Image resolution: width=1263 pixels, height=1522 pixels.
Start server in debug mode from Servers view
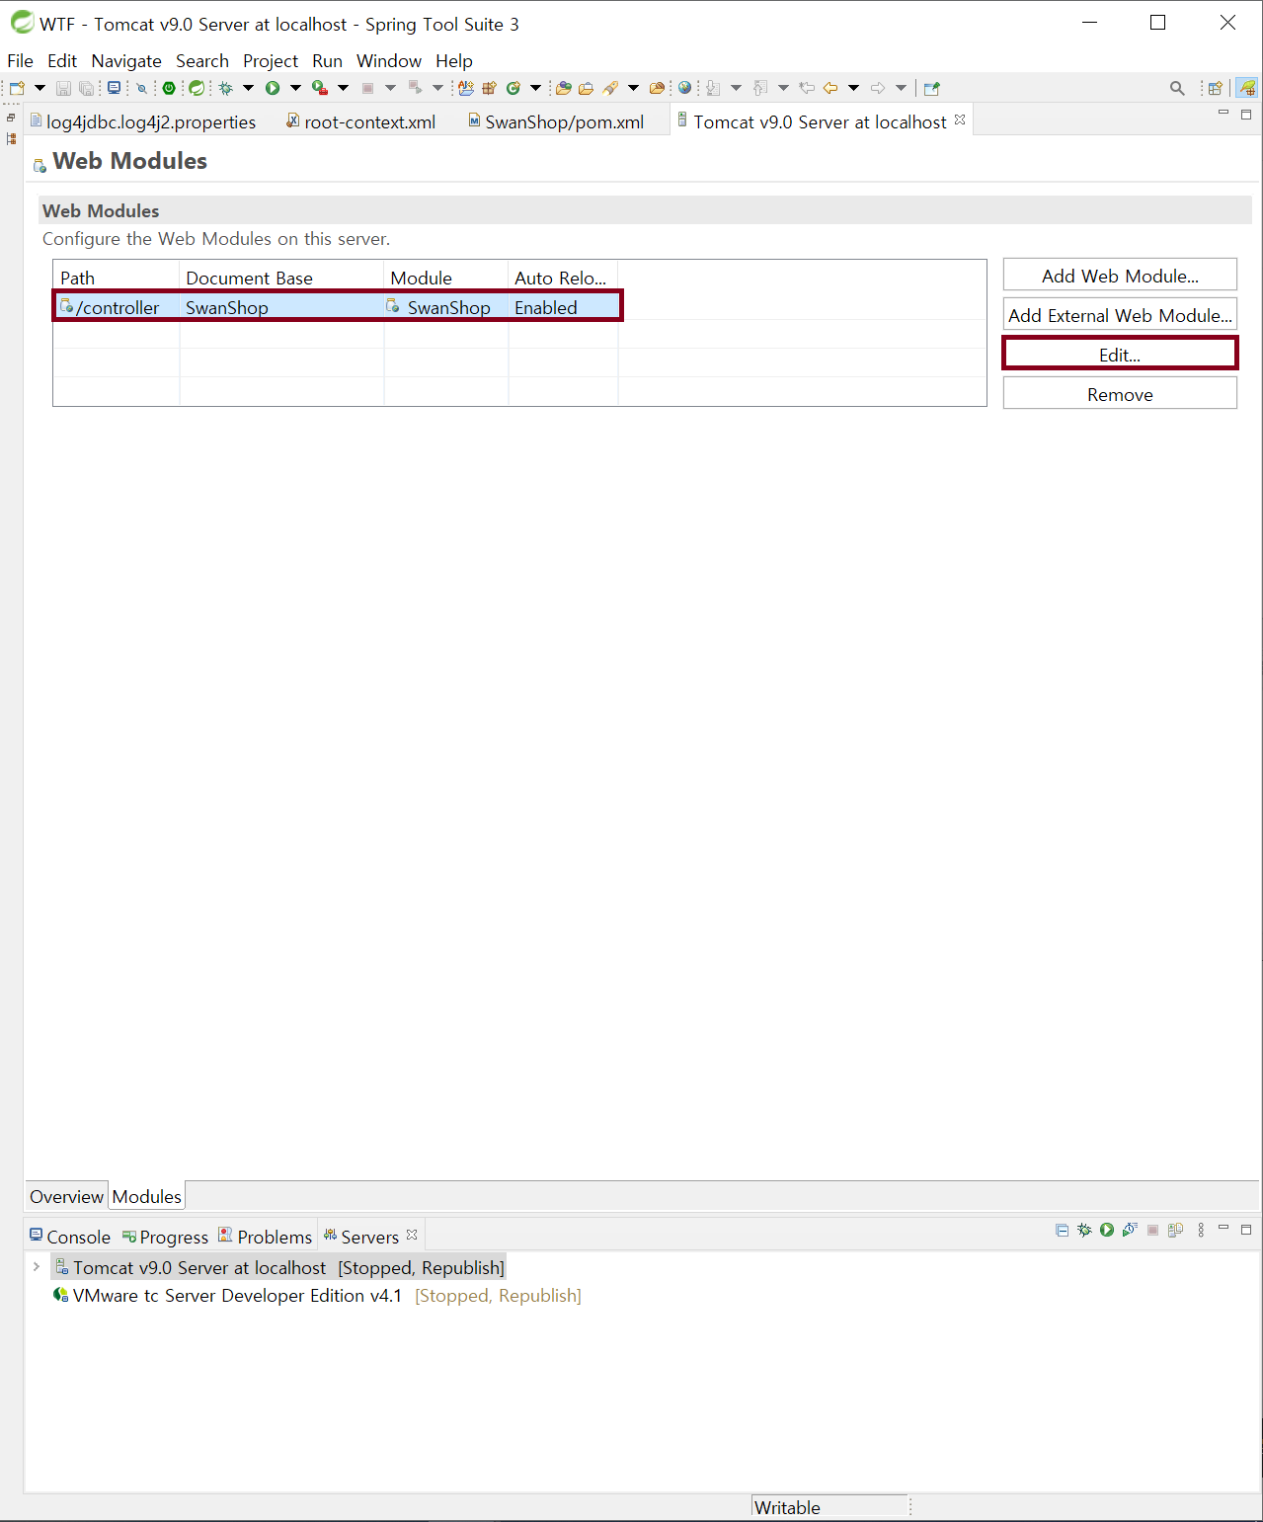coord(1084,1230)
